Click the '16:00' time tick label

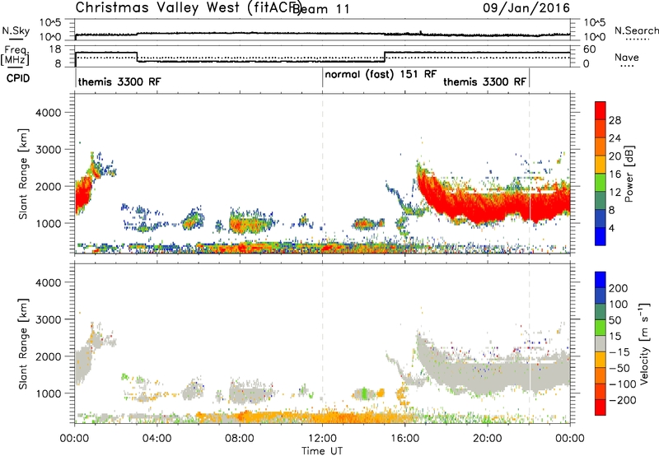coord(404,439)
